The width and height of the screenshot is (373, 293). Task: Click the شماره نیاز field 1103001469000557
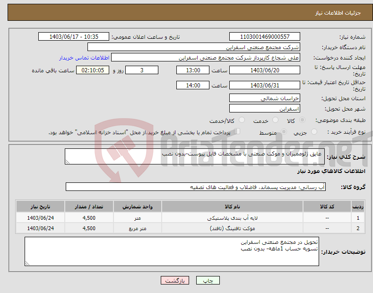coord(265,37)
